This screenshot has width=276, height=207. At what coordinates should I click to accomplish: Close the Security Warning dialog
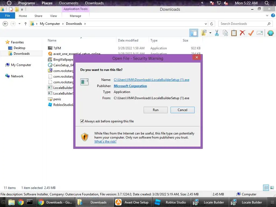[196, 57]
